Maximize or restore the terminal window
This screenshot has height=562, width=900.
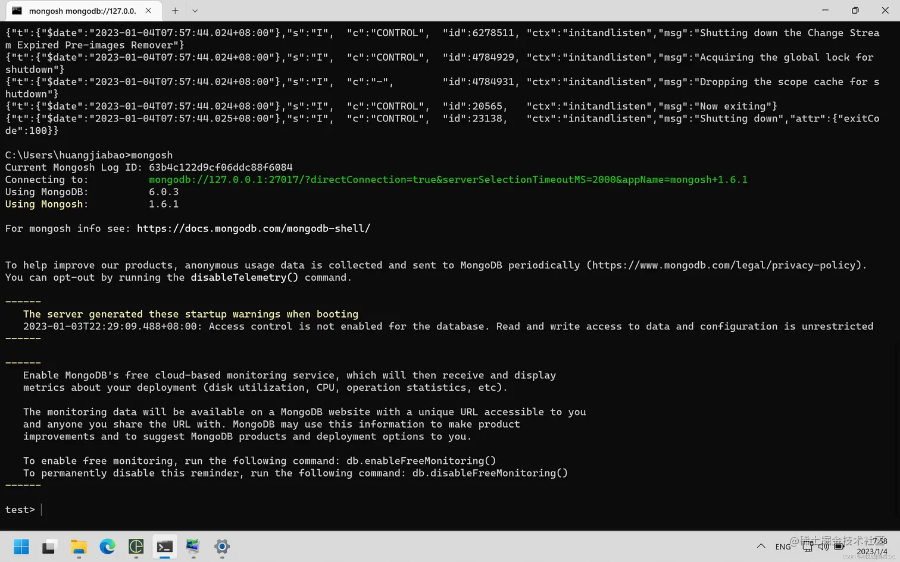point(855,10)
